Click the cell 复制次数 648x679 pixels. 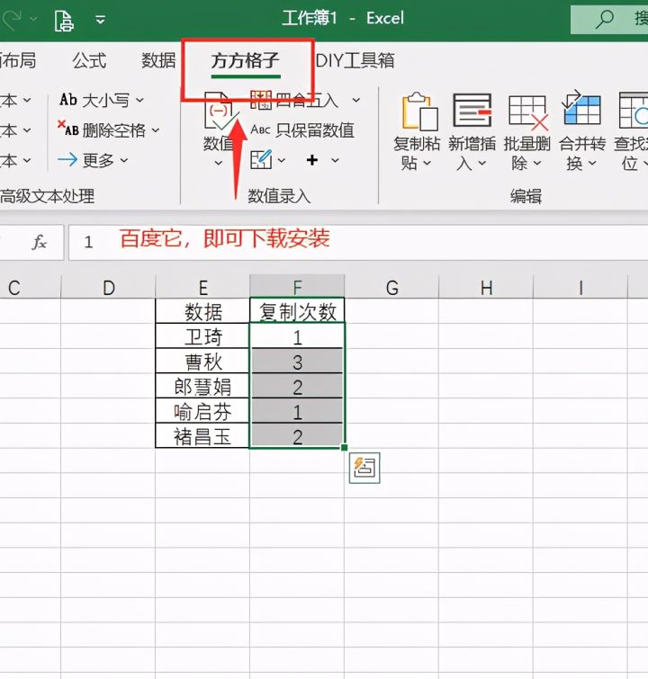pos(297,311)
